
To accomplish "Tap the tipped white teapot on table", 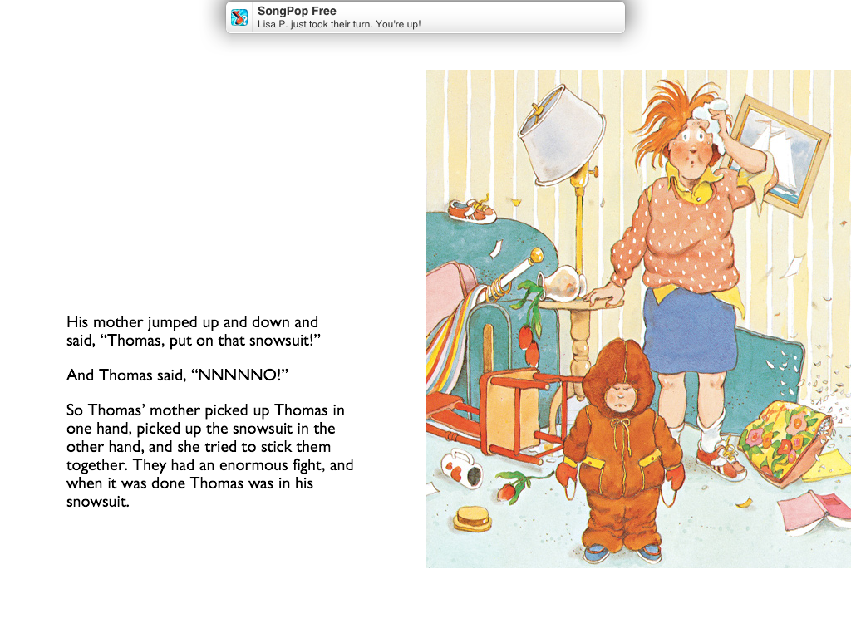I will click(x=563, y=283).
